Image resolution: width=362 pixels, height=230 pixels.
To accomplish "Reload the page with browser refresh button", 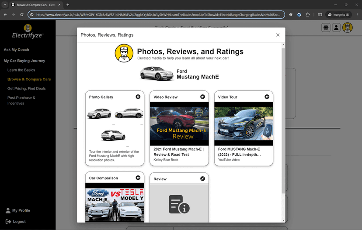I will 22,14.
